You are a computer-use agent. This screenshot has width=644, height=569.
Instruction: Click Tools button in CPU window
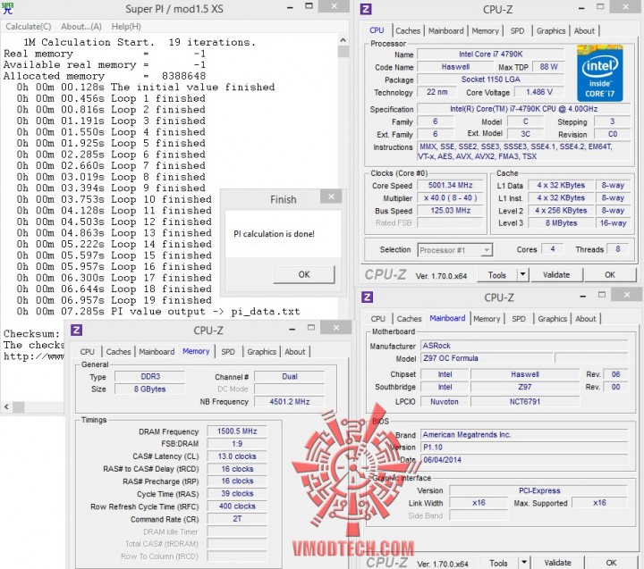[x=497, y=275]
